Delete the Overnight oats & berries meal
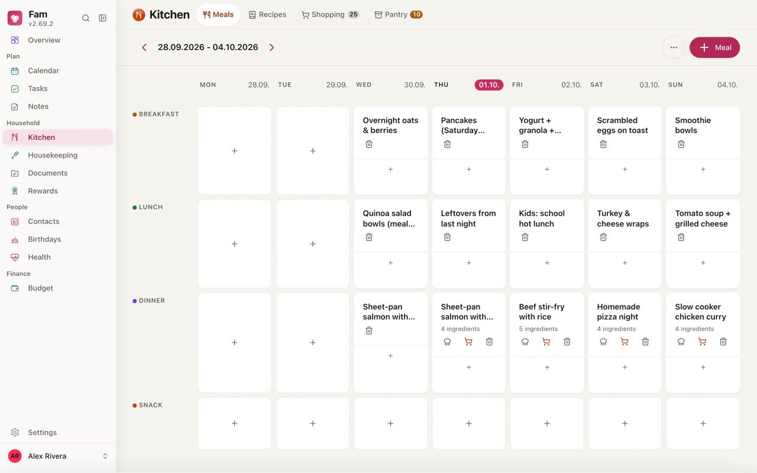 [369, 144]
